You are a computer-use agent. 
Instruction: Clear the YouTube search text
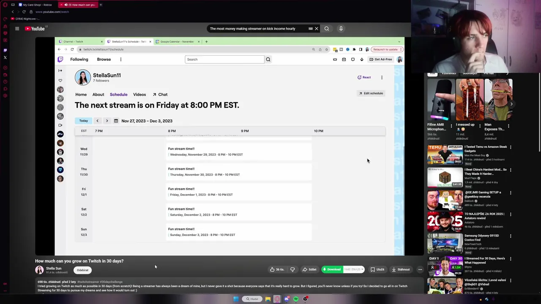click(316, 29)
